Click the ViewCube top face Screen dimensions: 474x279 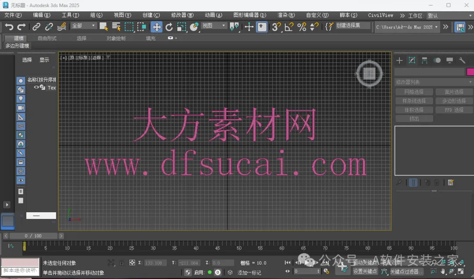(x=369, y=73)
